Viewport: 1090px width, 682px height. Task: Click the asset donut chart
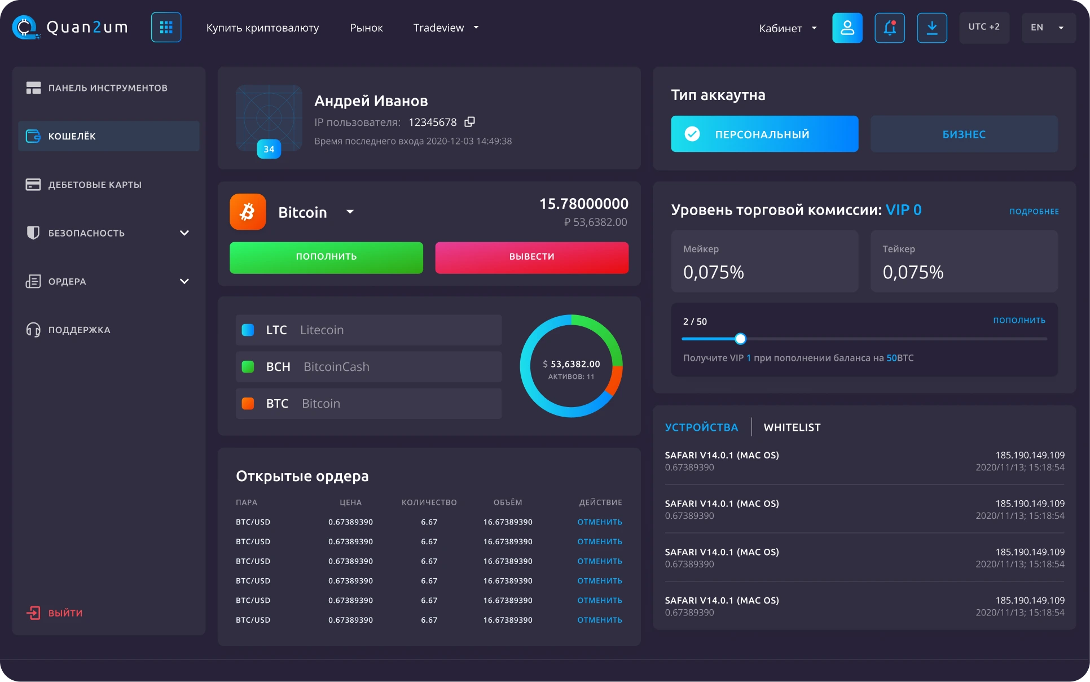click(x=571, y=366)
